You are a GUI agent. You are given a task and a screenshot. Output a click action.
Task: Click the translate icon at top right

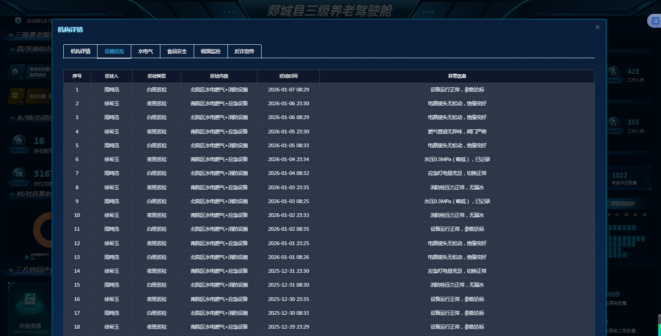pyautogui.click(x=655, y=21)
